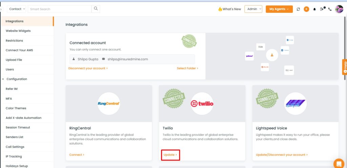Open the Contact dropdown
Viewport: 347px width, 168px height.
click(x=17, y=9)
